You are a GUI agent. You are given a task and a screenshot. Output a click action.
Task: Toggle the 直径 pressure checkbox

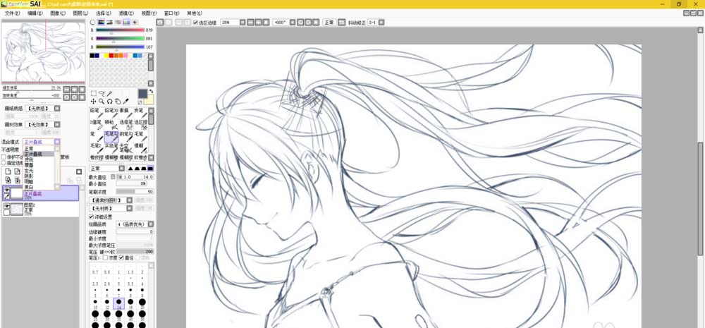click(121, 257)
